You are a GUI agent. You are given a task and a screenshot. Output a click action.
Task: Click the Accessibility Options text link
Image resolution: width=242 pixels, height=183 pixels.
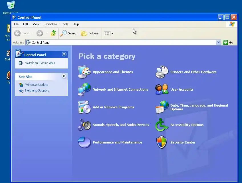coord(187,125)
